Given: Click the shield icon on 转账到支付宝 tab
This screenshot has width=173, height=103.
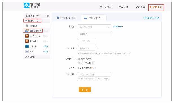Looking at the screenshot, I should (x=58, y=18).
